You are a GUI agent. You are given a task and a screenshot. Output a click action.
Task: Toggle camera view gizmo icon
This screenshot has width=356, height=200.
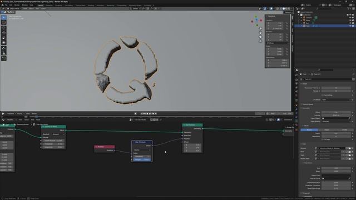coord(260,37)
